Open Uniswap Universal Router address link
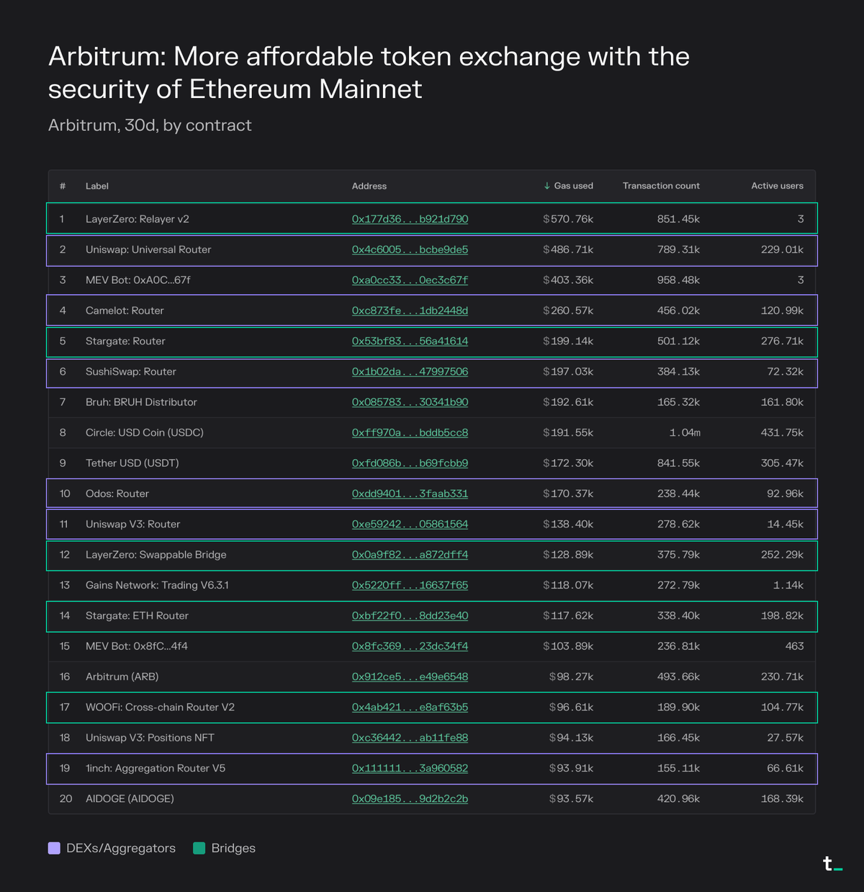This screenshot has width=864, height=892. tap(410, 249)
